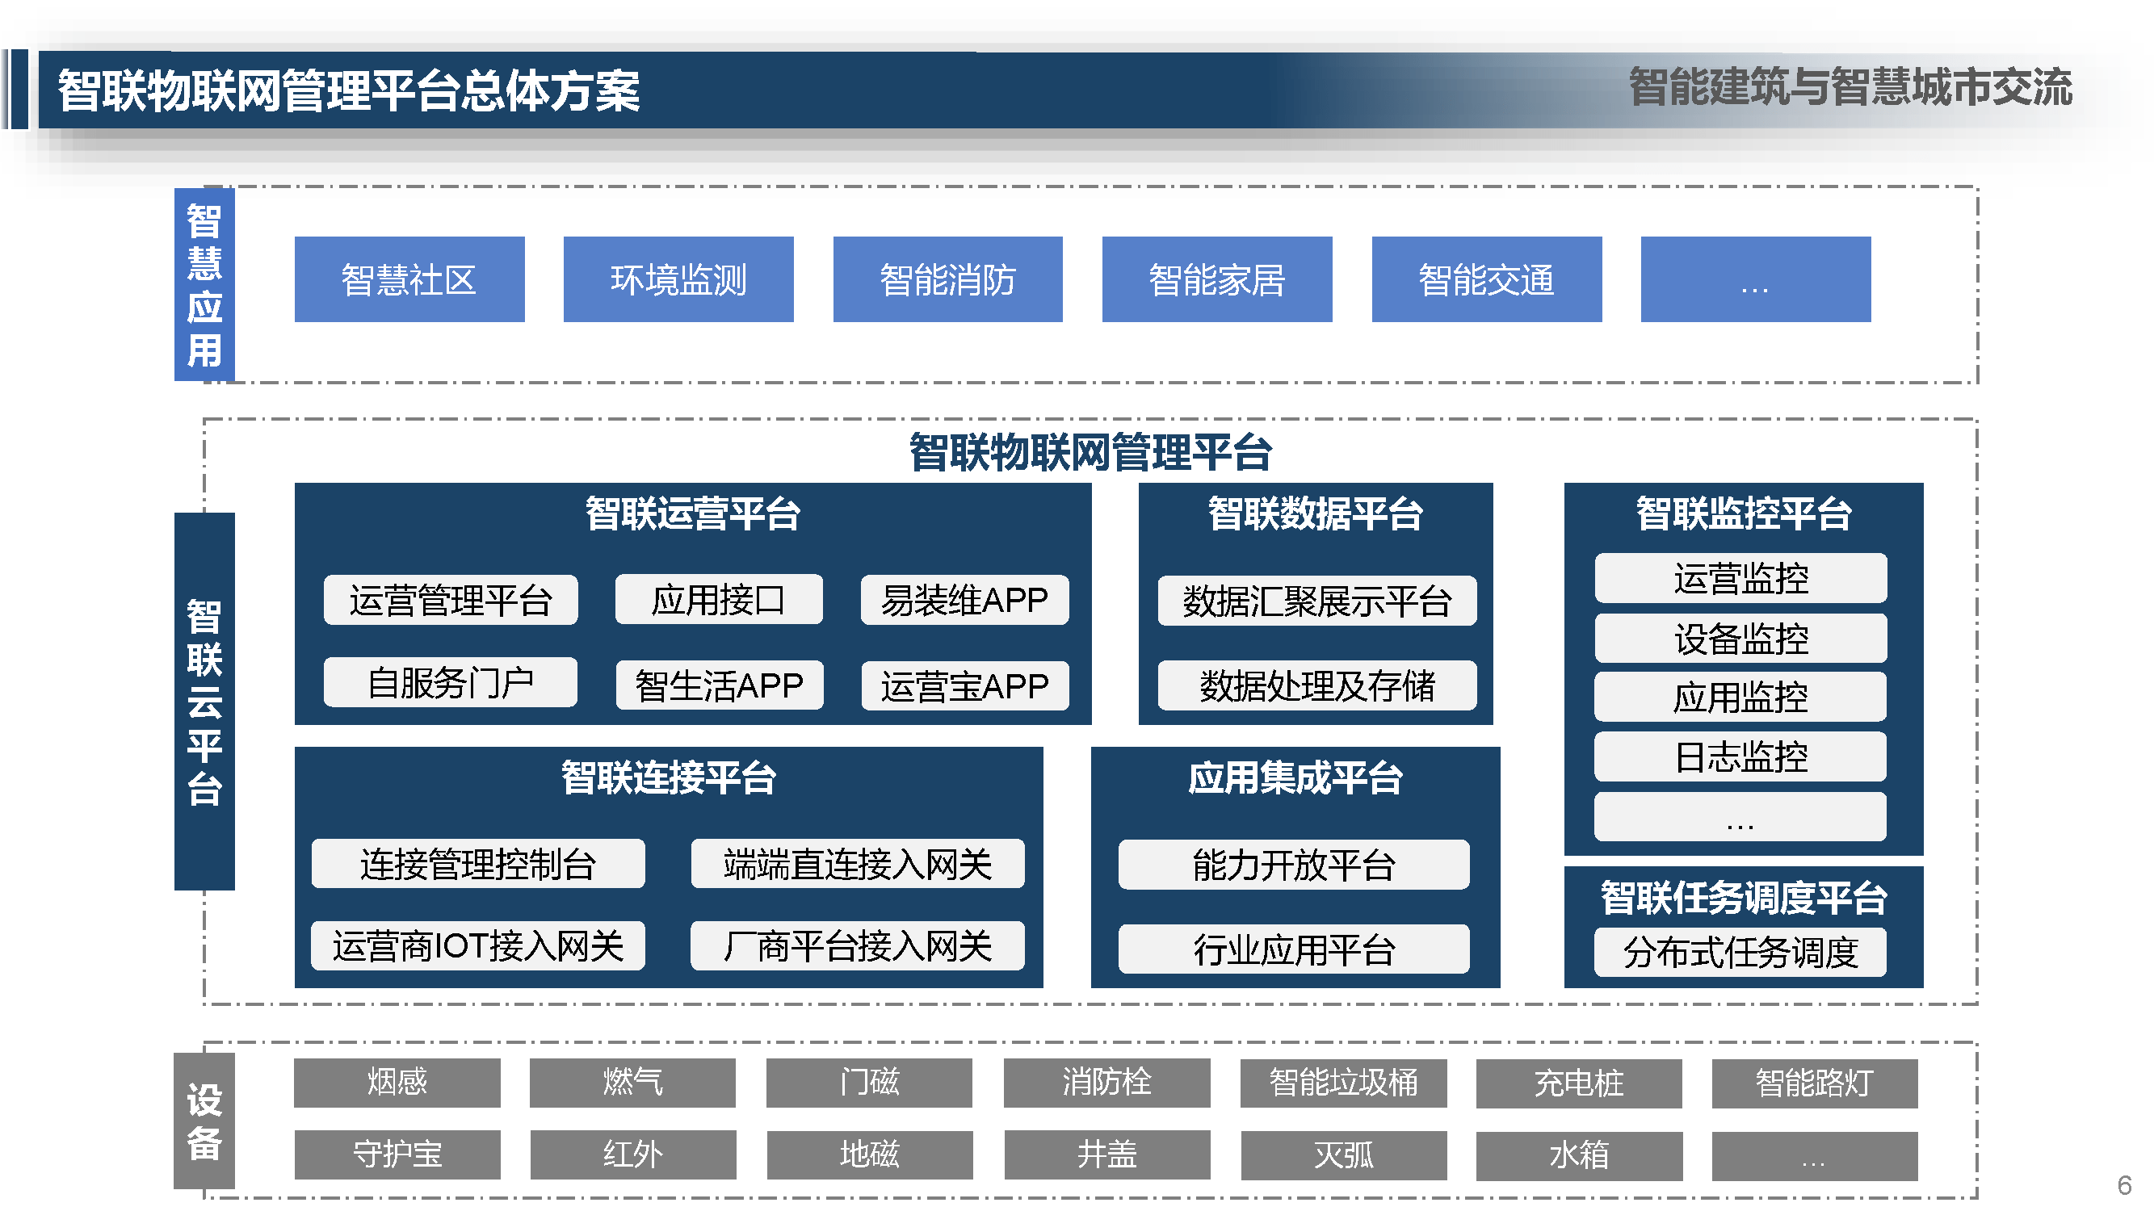
Task: Click the 设备监控 box
Action: [x=1740, y=639]
